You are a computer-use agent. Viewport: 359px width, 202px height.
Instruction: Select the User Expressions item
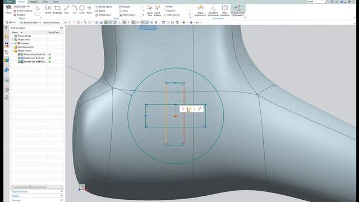click(25, 47)
